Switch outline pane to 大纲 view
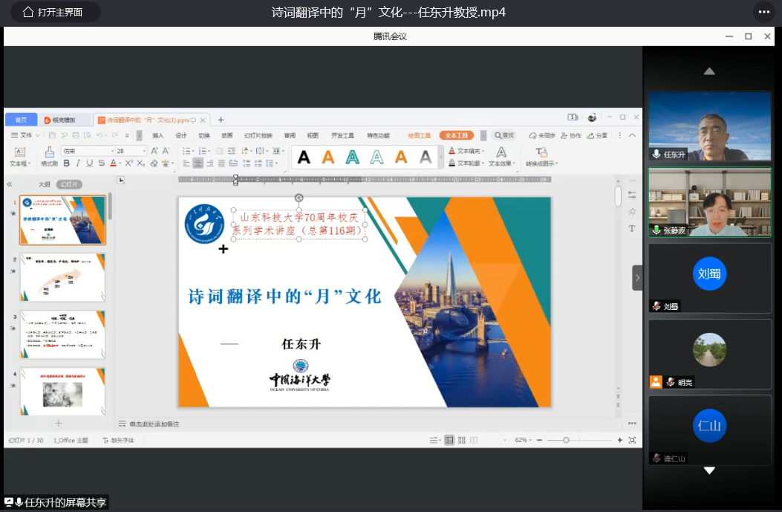This screenshot has width=782, height=512. [45, 184]
